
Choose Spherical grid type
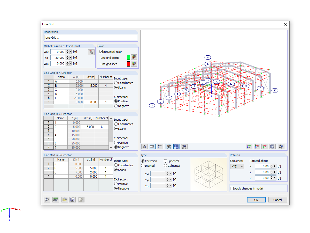point(165,161)
